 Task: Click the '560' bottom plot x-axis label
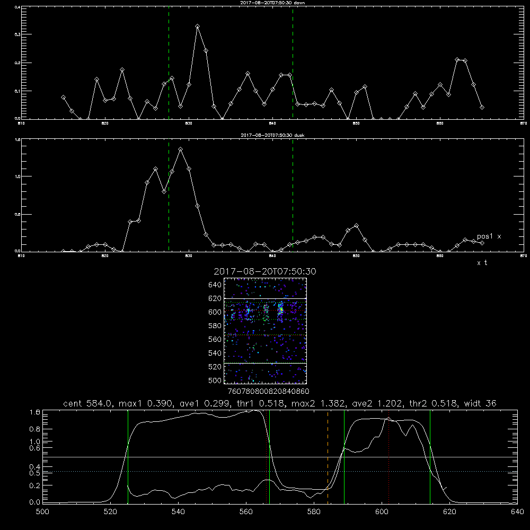click(246, 511)
